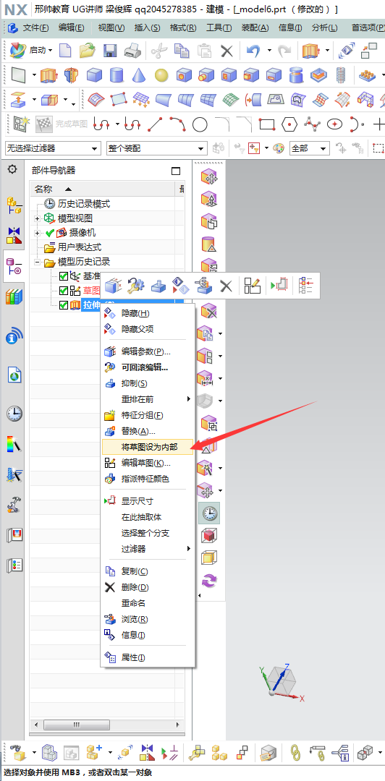
Task: Select the Cone primitive icon
Action: coord(139,75)
